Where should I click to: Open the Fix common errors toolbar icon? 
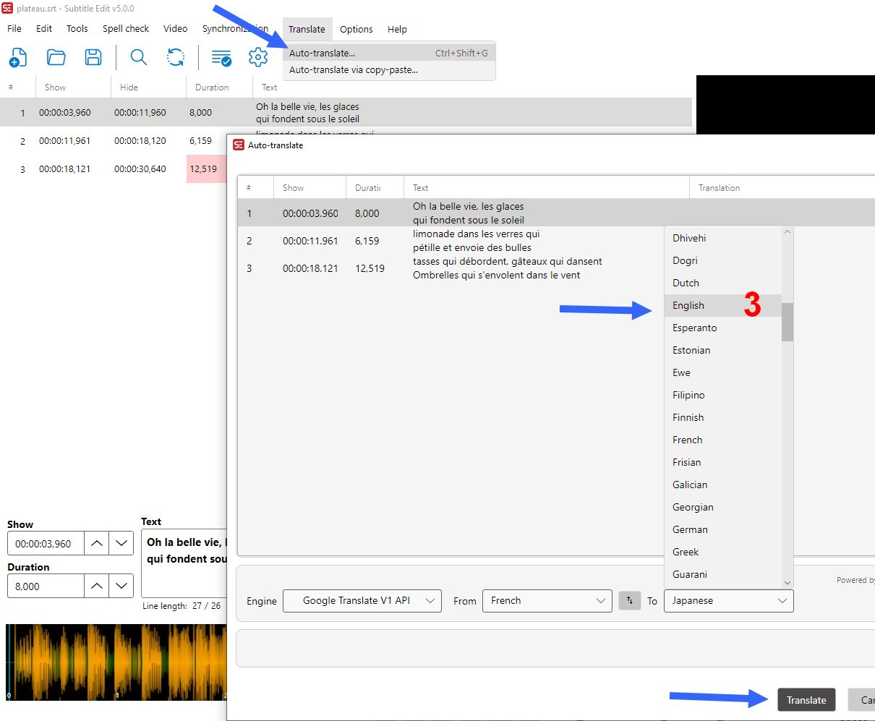[221, 57]
